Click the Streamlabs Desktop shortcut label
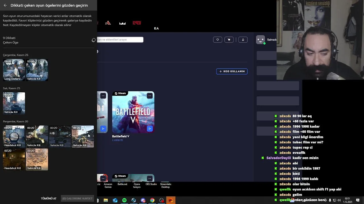The width and height of the screenshot is (364, 204). 166,186
